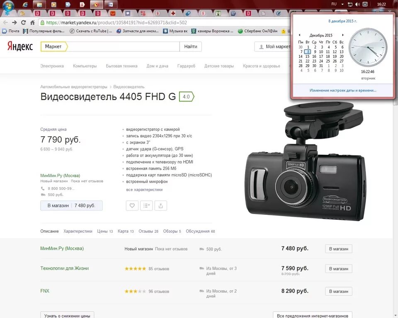The image size is (398, 318).
Task: Open the media player taskbar icon
Action: tap(53, 5)
